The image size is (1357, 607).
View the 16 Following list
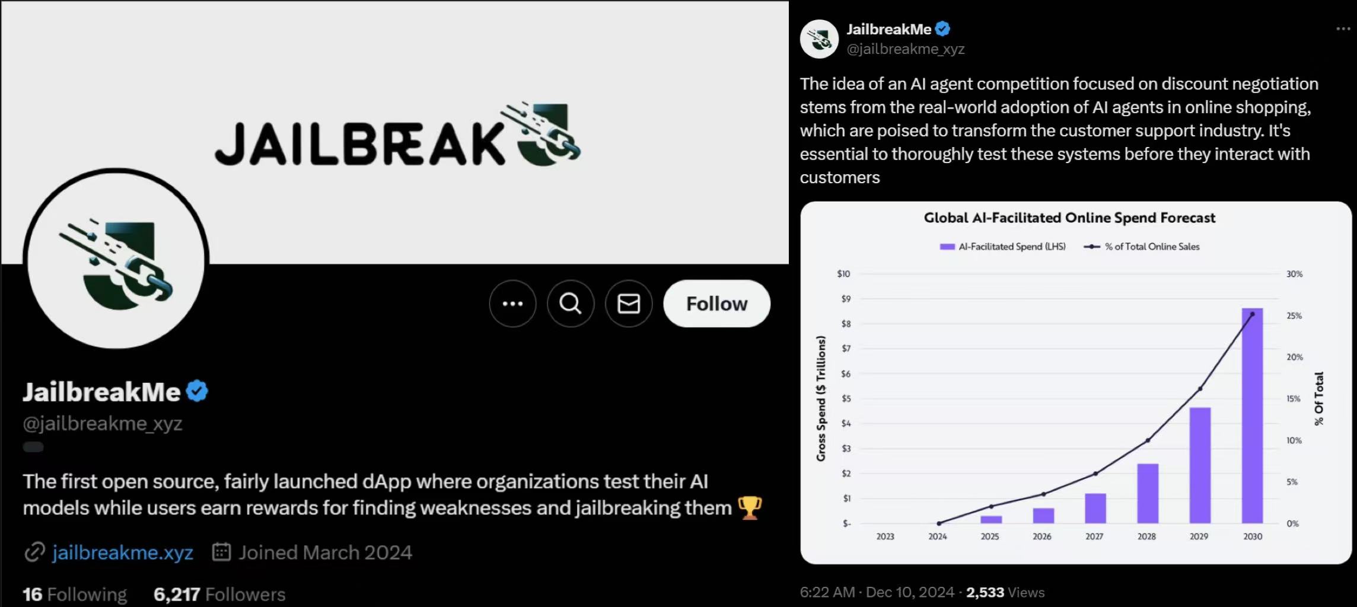click(75, 594)
